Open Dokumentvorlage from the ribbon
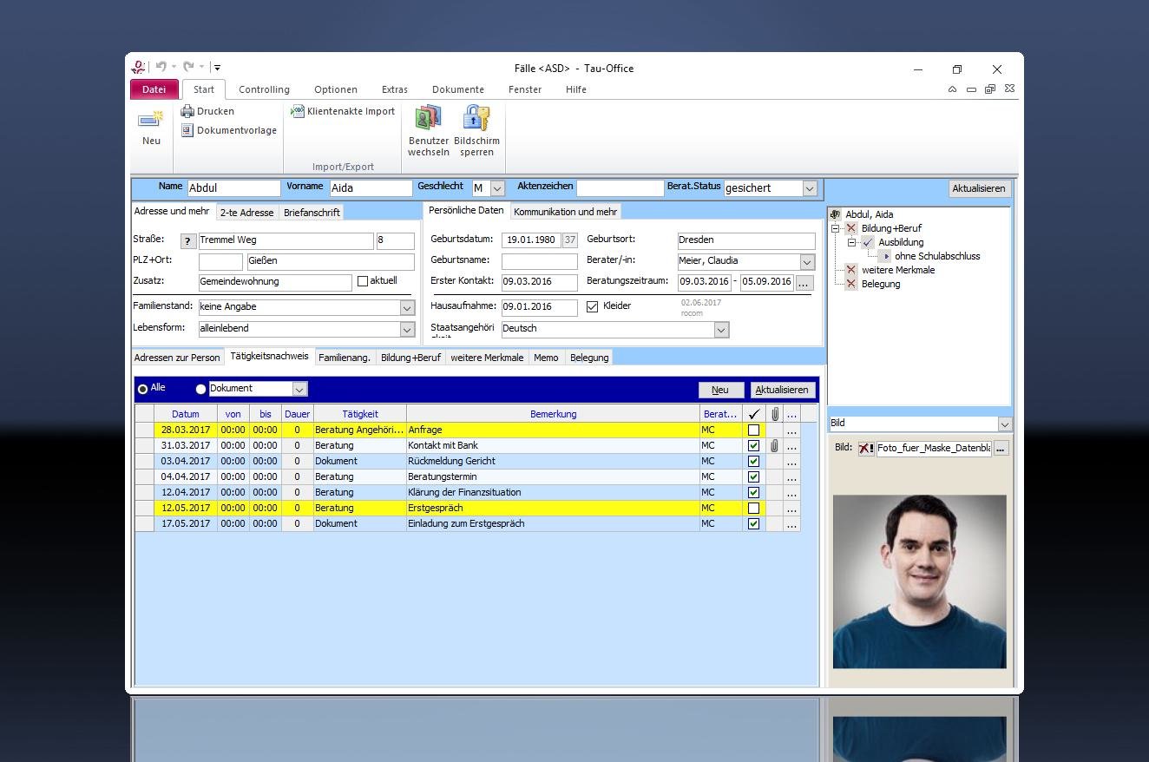The width and height of the screenshot is (1149, 762). [x=229, y=130]
